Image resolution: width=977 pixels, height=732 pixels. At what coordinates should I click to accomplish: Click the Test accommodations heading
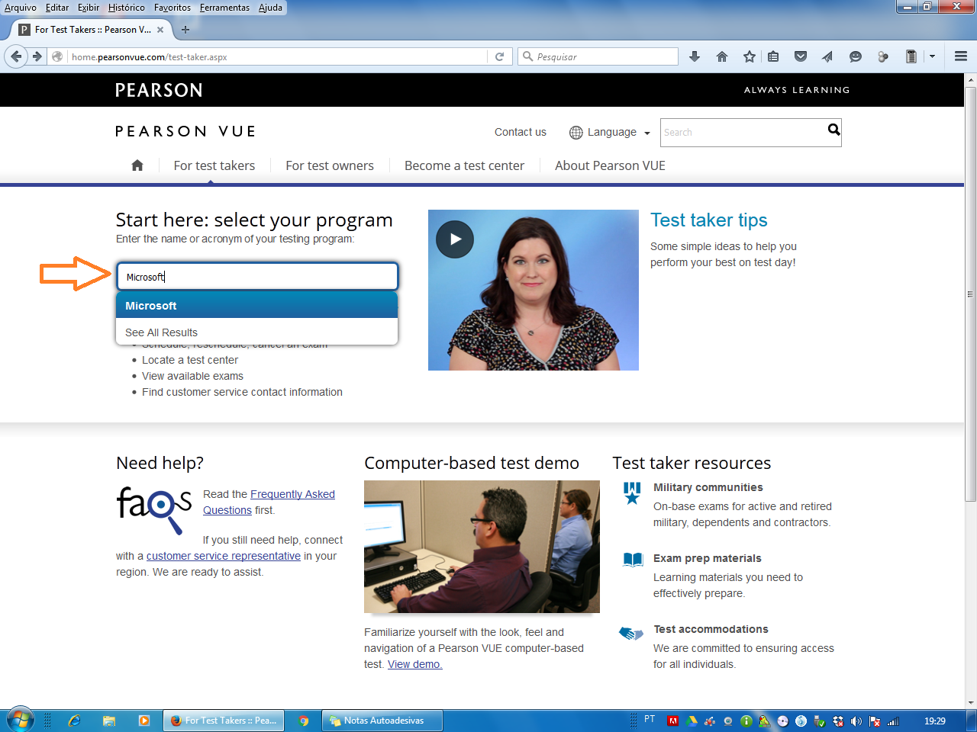[711, 629]
